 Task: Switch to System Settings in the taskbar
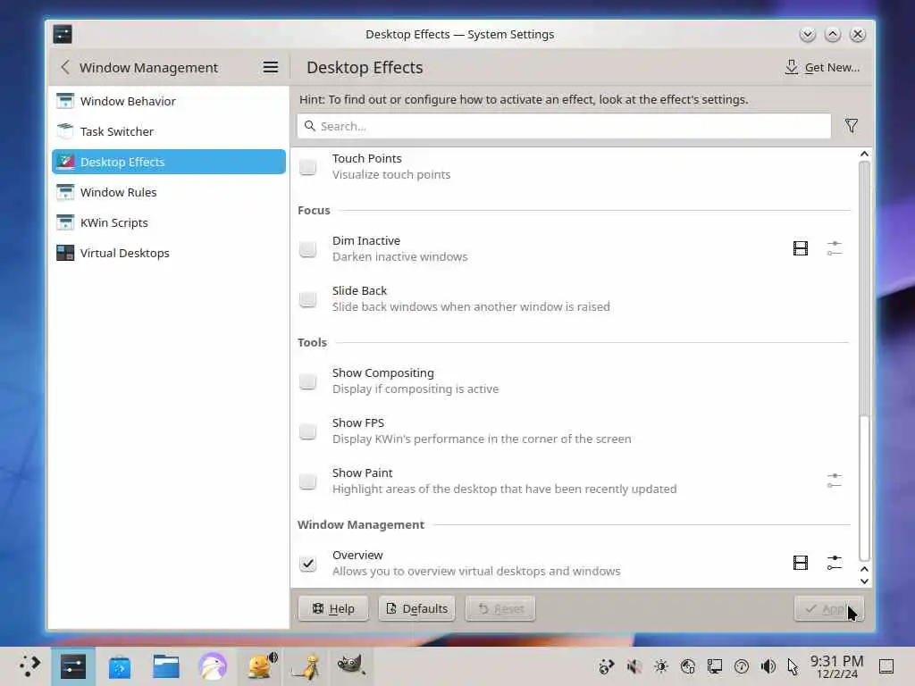click(x=73, y=666)
